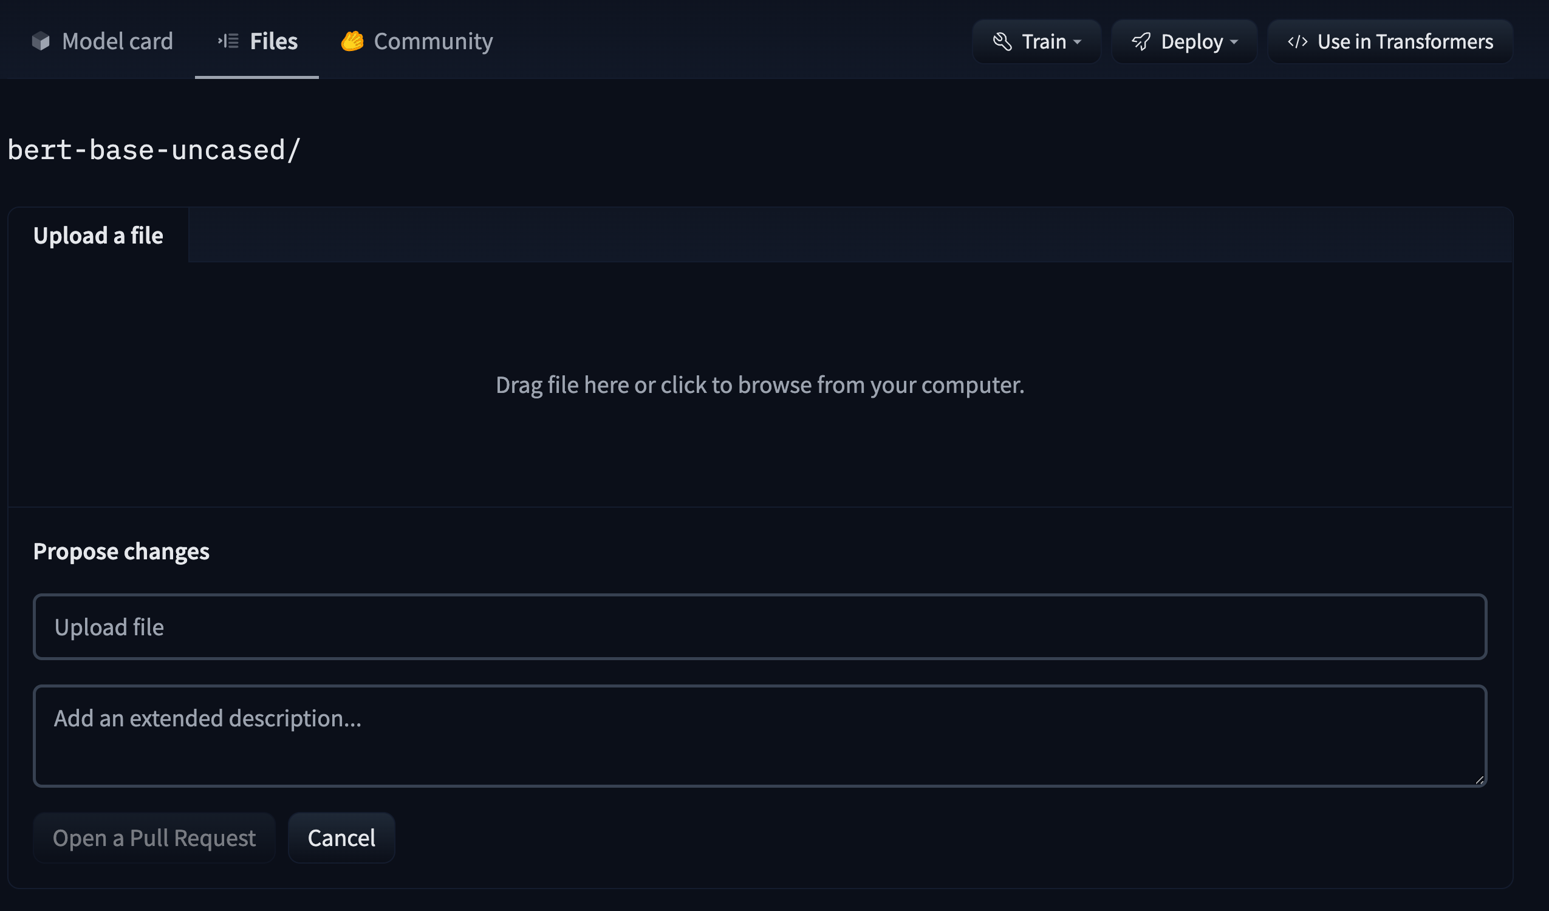Image resolution: width=1549 pixels, height=911 pixels.
Task: Click the drag file drop area
Action: (x=760, y=385)
